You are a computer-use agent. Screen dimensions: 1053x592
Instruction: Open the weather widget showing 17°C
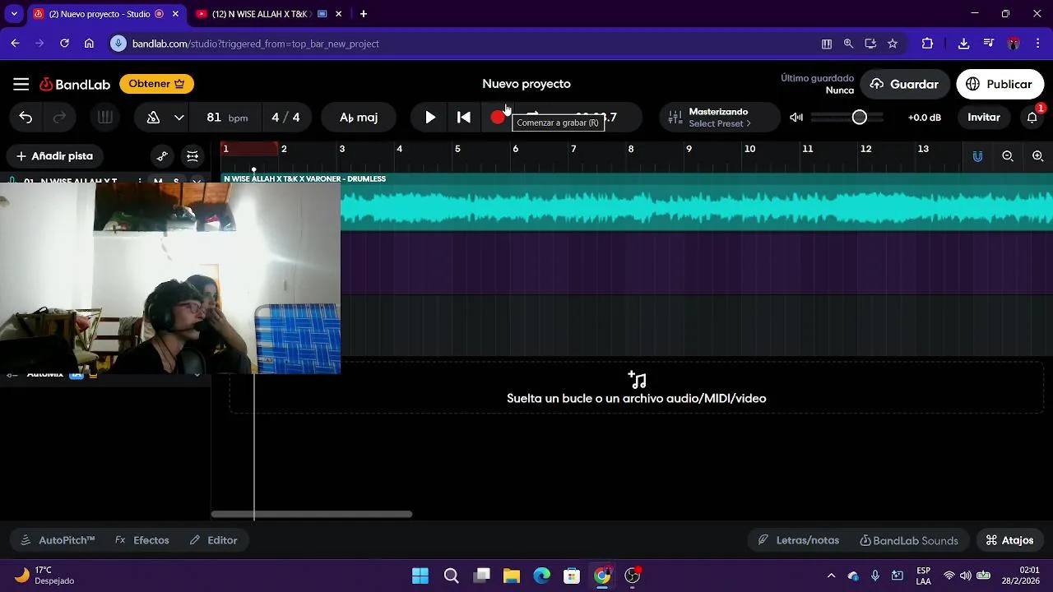coord(46,576)
